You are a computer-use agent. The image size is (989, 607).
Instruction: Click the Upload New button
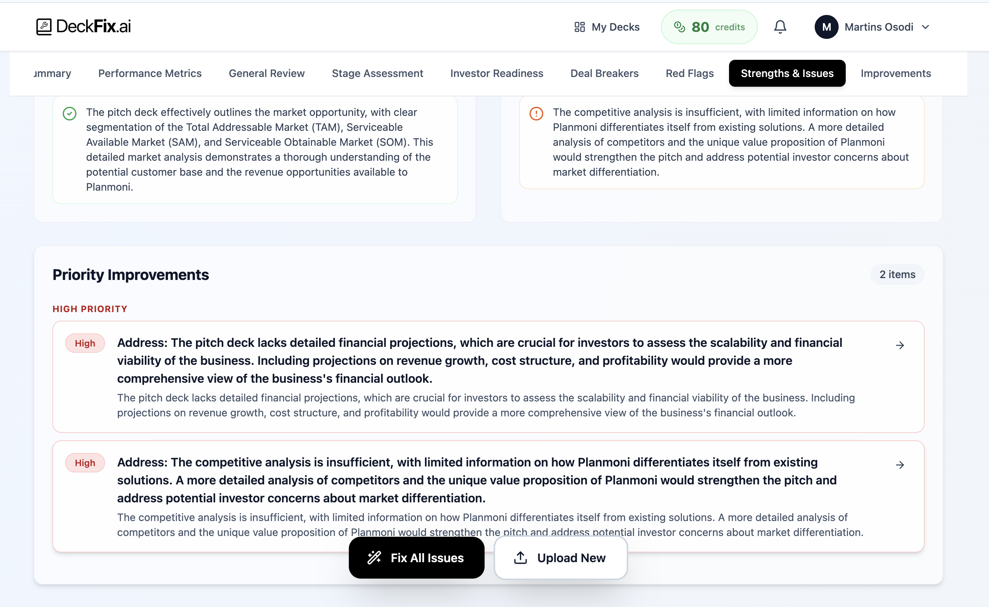(x=560, y=558)
